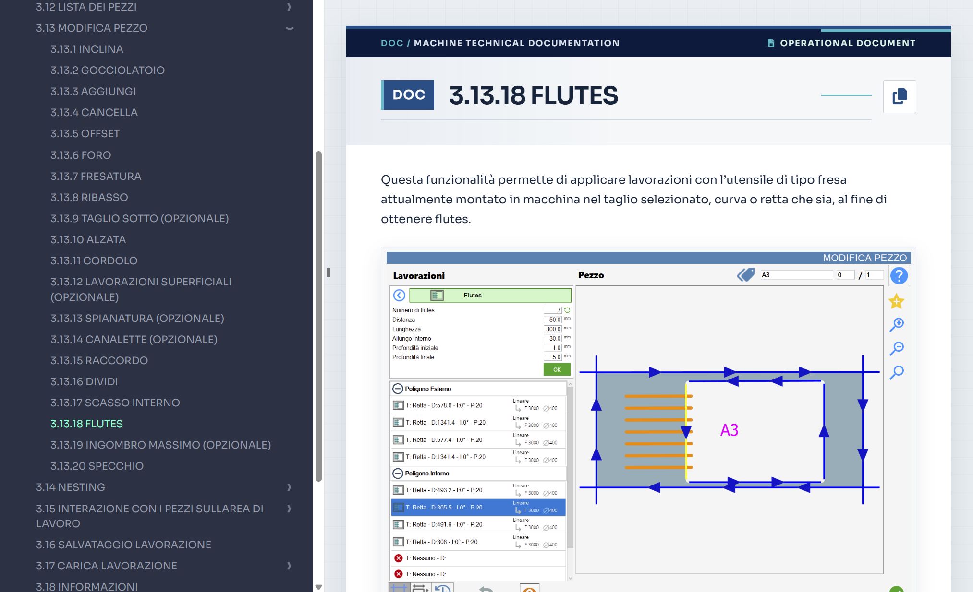Collapse the Poligono Interno group
973x592 pixels.
(x=398, y=473)
